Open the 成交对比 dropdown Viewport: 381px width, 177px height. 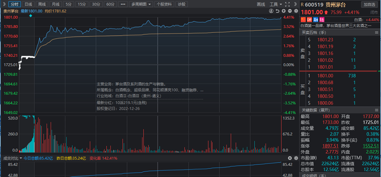pos(13,159)
